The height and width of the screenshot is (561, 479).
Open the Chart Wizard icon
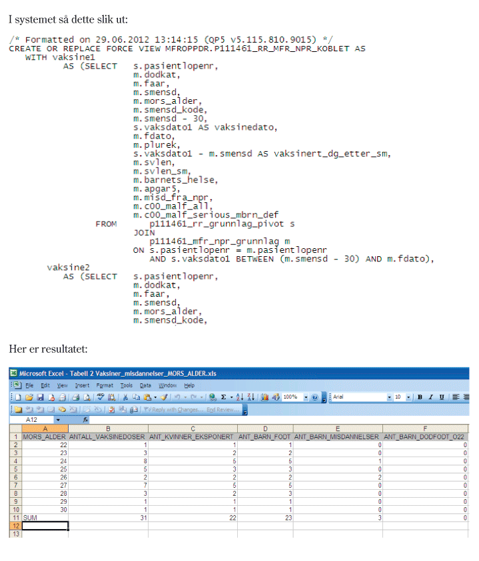coord(264,397)
